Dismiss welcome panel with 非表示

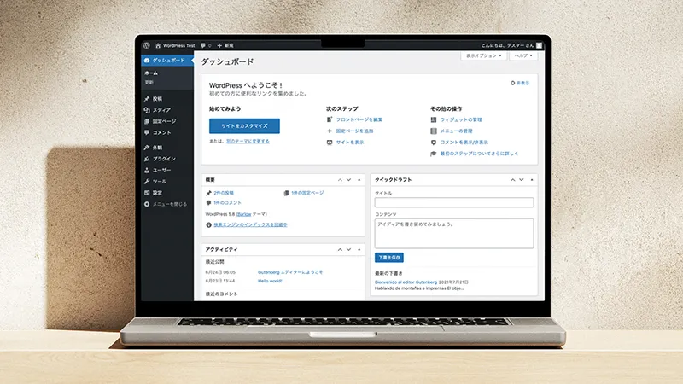[520, 83]
